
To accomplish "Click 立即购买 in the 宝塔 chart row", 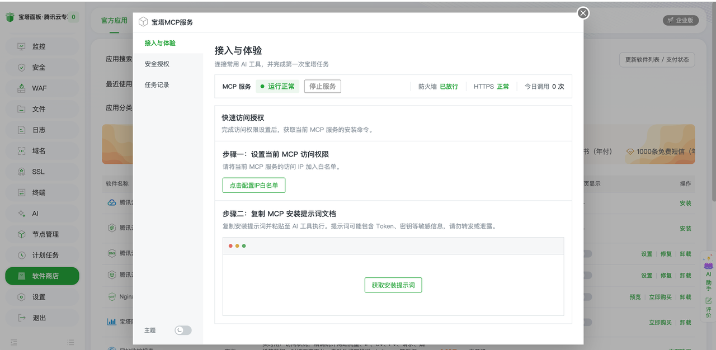I will click(x=660, y=322).
